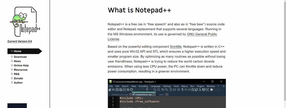Click the menu bar X close-document button
The width and height of the screenshot is (286, 108).
point(224,86)
